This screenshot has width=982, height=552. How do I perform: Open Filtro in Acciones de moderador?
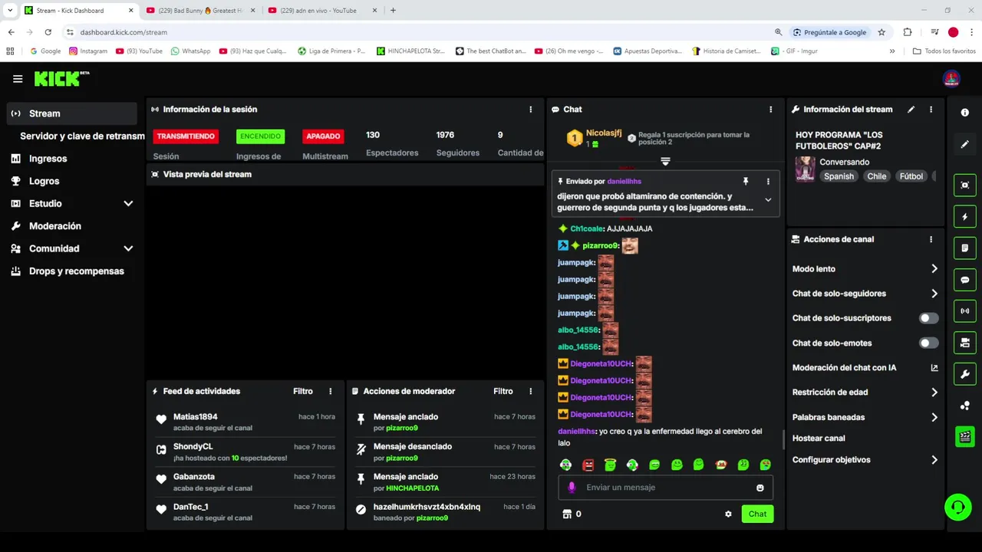point(503,391)
